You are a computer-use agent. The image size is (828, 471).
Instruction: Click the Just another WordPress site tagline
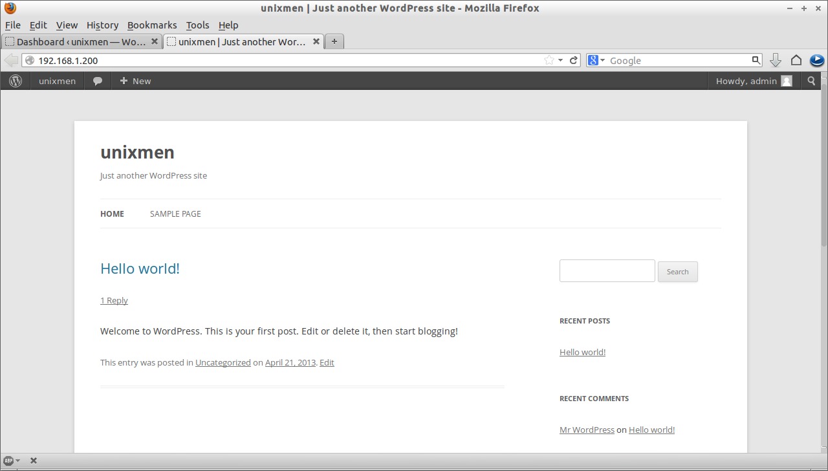(153, 175)
